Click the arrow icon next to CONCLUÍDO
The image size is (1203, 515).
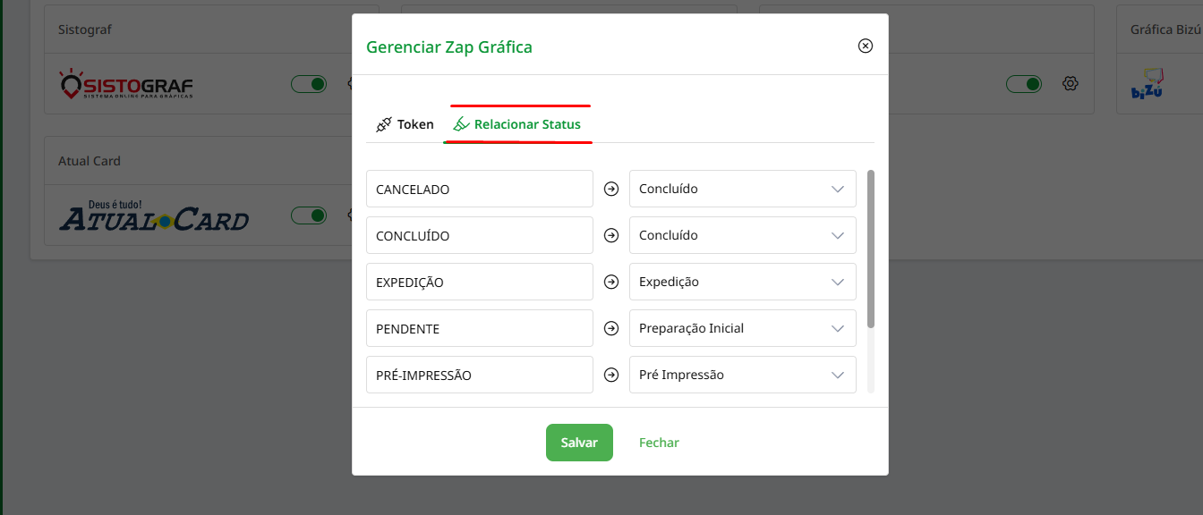coord(611,236)
